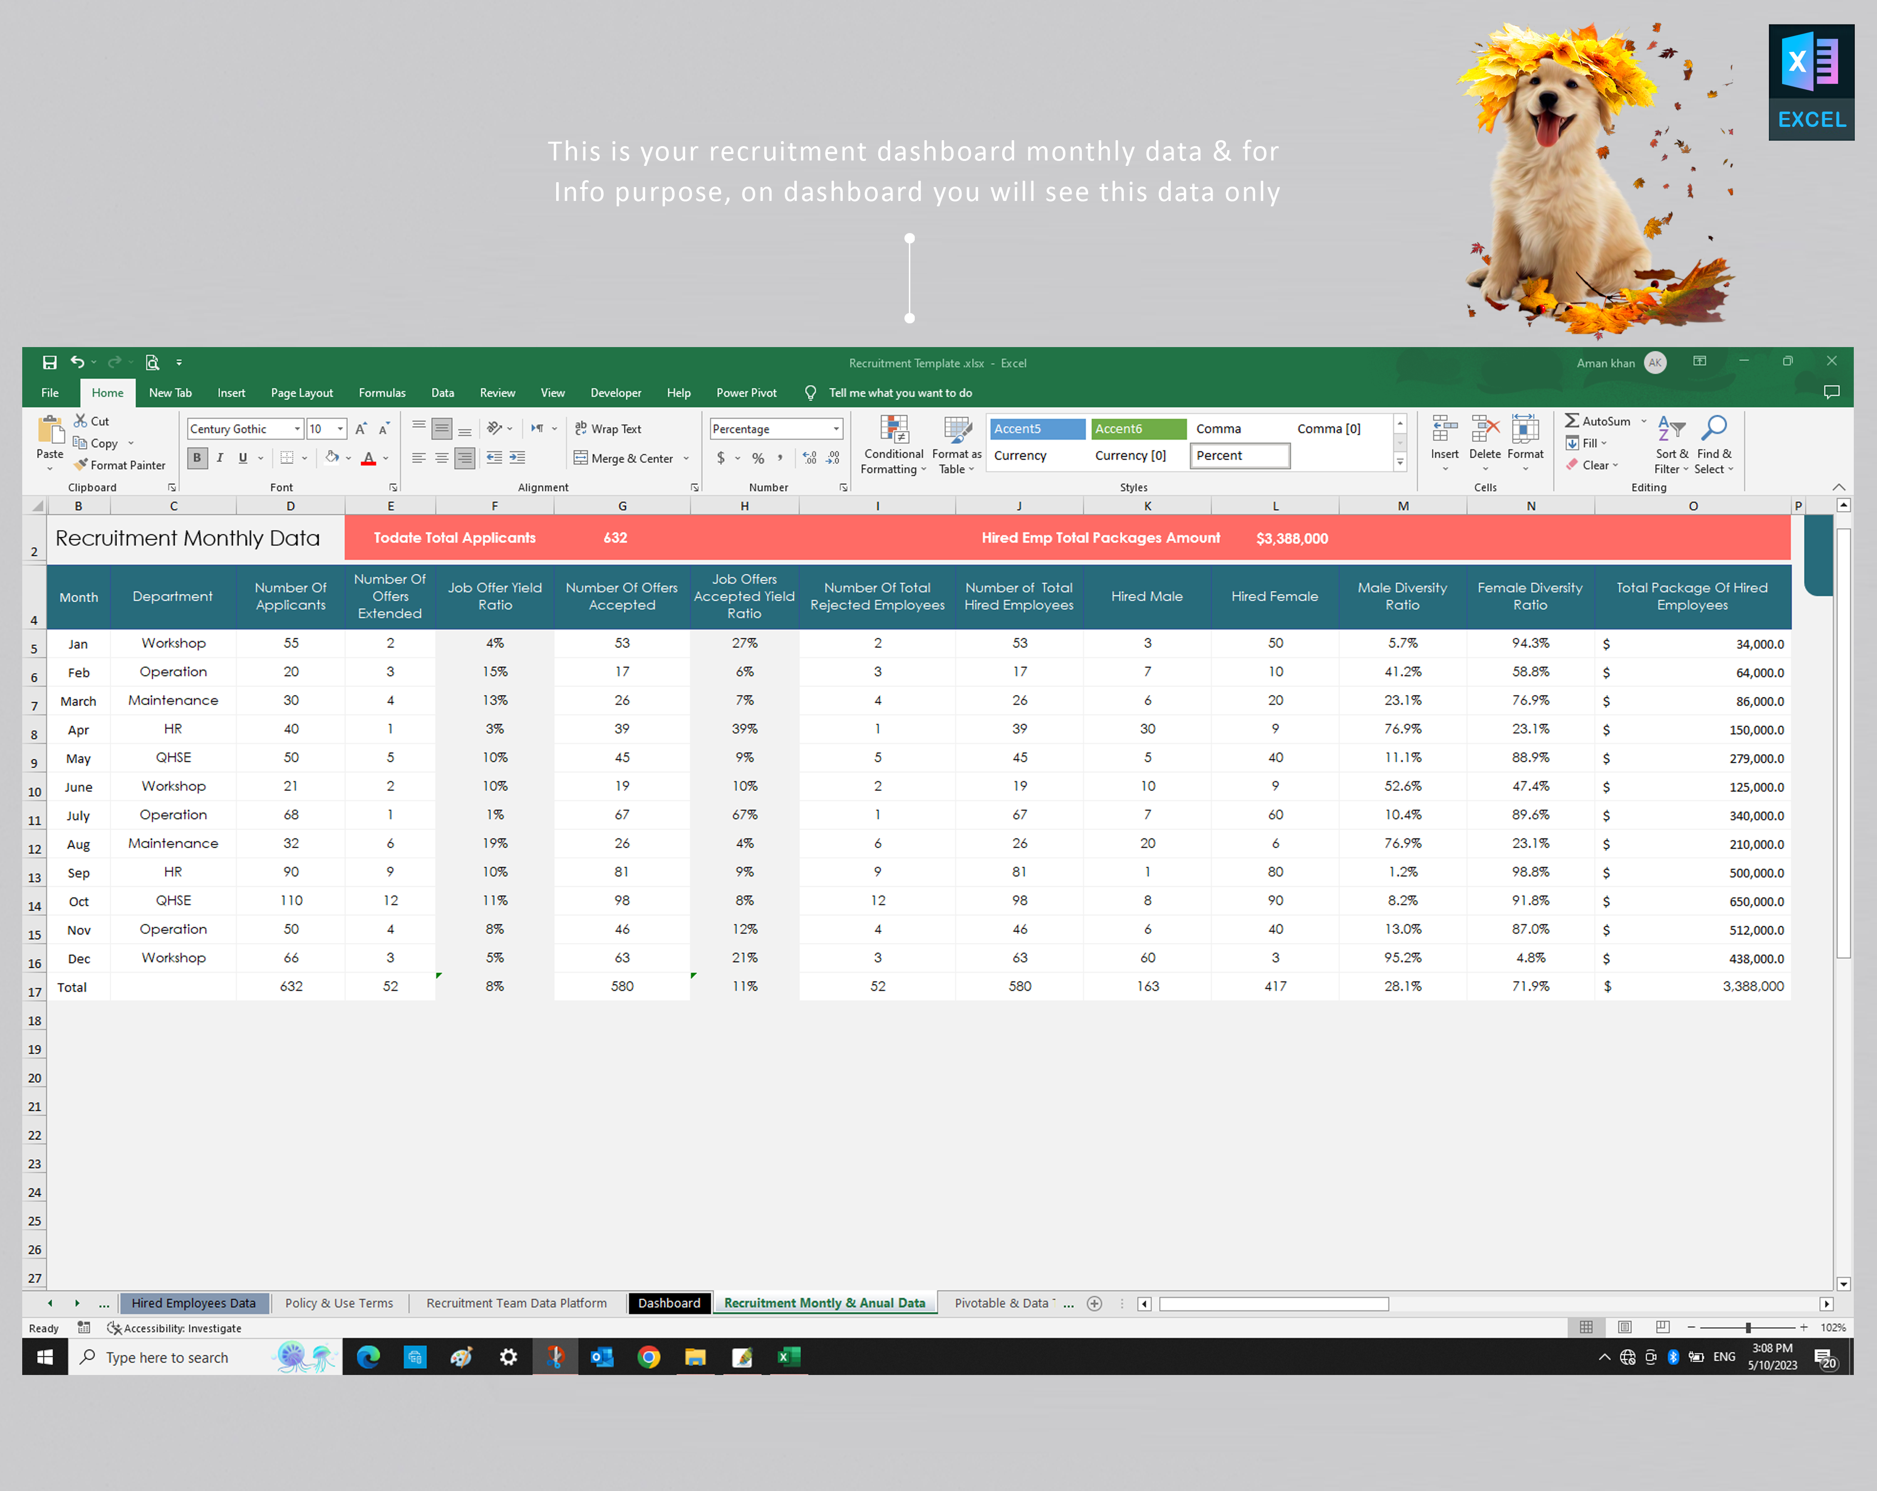Open Find & Select magnifier icon
1877x1491 pixels.
[1714, 428]
